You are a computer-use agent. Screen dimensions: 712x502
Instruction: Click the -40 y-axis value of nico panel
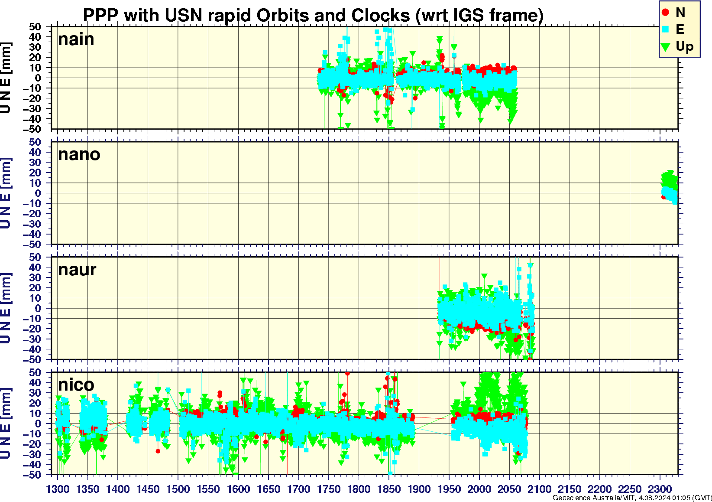coord(32,465)
